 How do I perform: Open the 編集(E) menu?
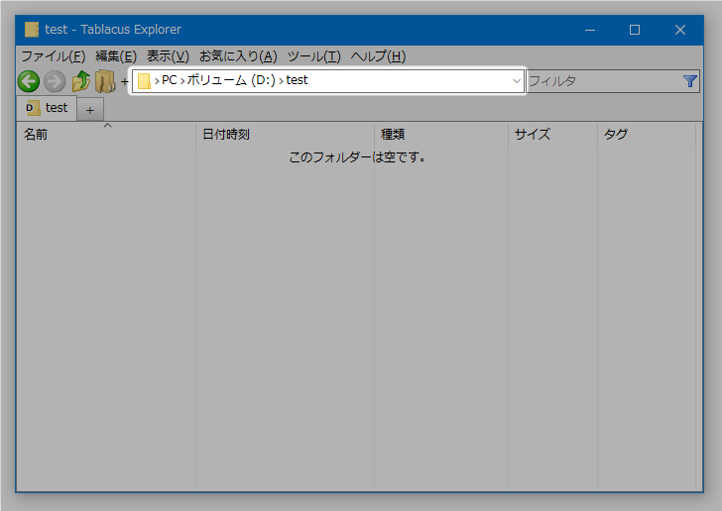[x=116, y=56]
